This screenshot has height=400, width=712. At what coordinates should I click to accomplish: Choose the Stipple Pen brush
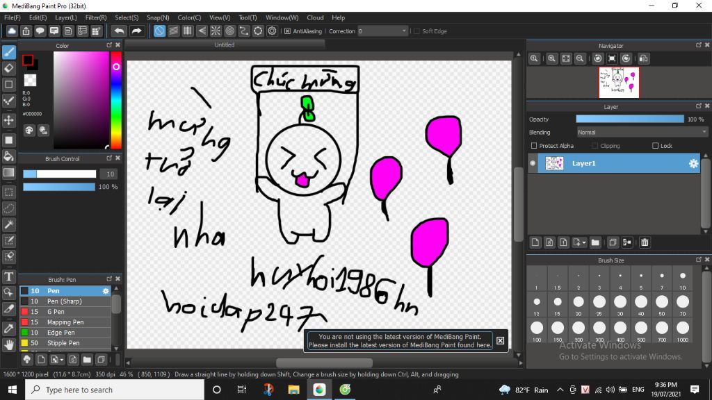coord(65,343)
